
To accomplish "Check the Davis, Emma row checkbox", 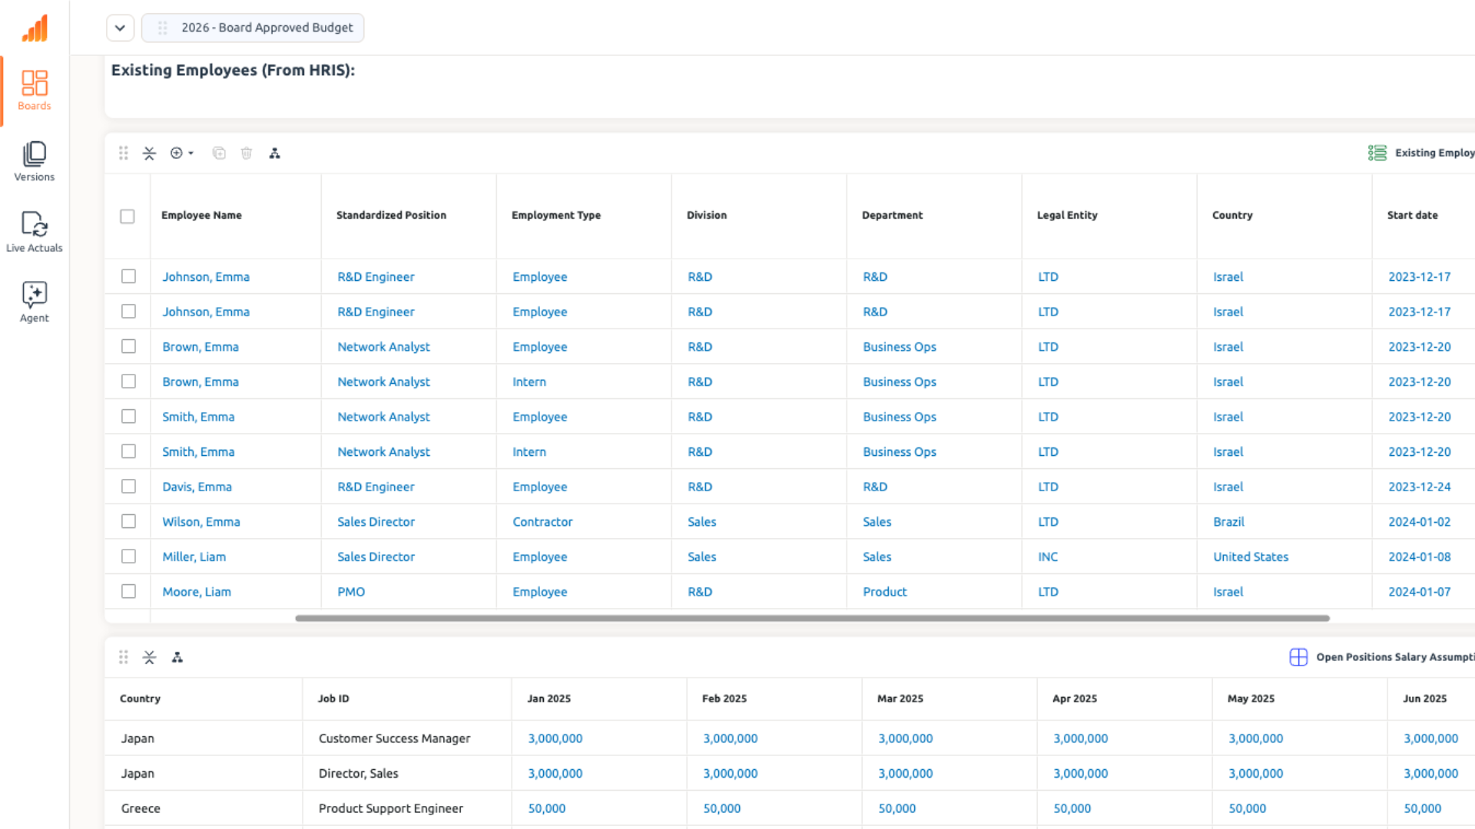I will pos(128,487).
